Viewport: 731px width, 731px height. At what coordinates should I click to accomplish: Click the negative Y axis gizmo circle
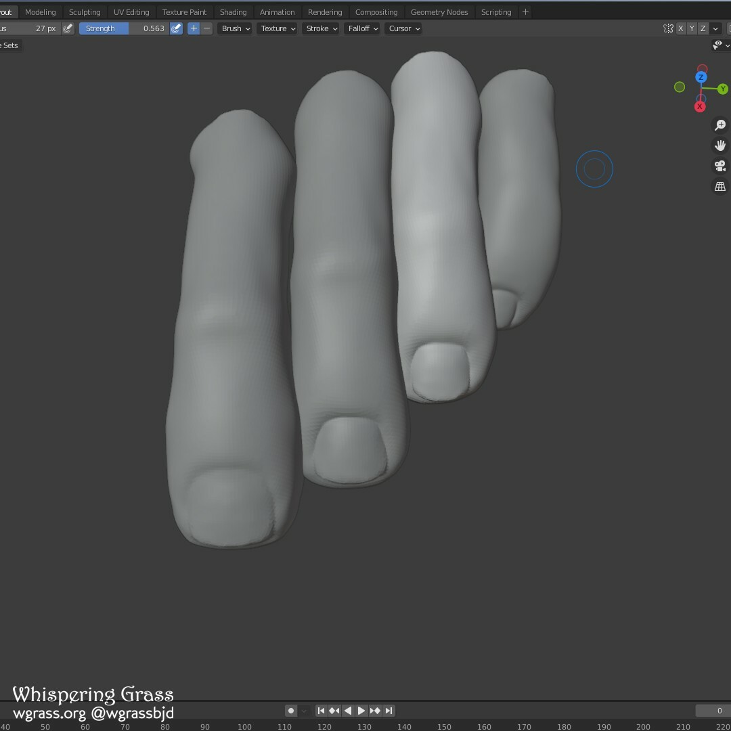tap(680, 87)
